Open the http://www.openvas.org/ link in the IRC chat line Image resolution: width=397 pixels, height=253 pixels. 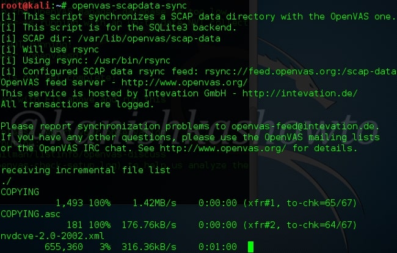(x=223, y=148)
